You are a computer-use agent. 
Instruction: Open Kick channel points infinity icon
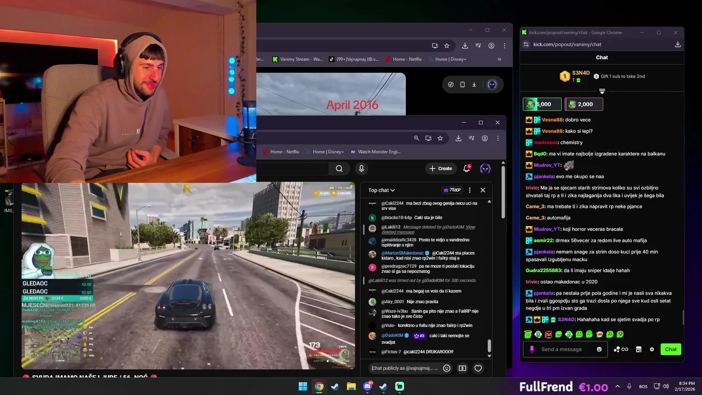click(x=621, y=349)
